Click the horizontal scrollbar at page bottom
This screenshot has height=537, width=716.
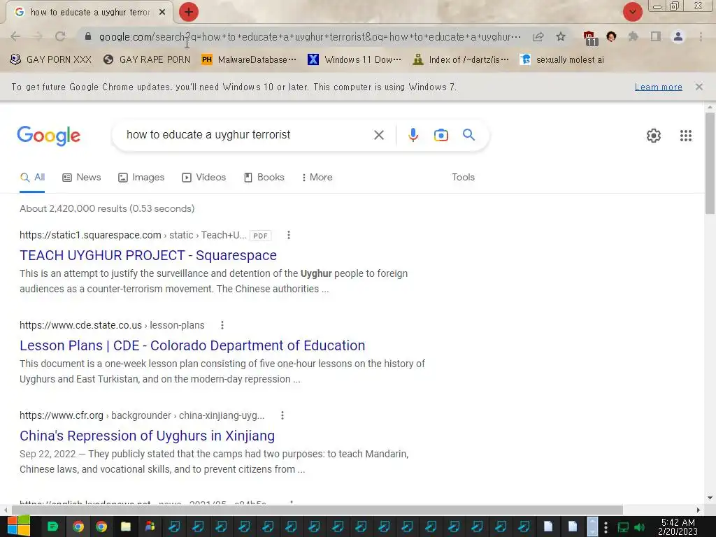(317, 510)
